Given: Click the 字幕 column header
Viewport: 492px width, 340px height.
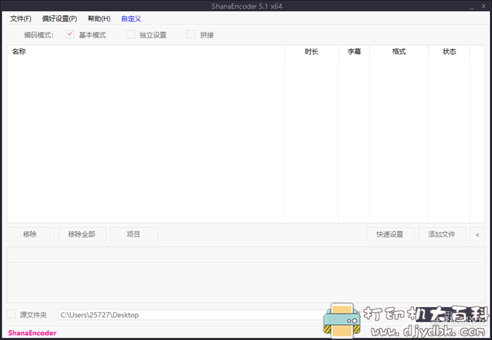Looking at the screenshot, I should (x=354, y=52).
